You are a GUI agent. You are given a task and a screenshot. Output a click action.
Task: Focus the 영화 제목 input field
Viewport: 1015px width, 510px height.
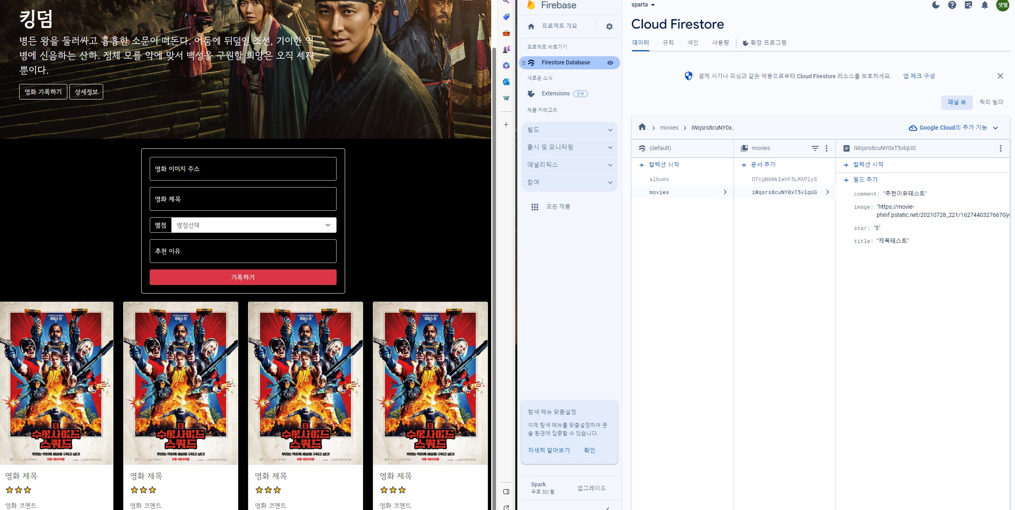point(243,199)
